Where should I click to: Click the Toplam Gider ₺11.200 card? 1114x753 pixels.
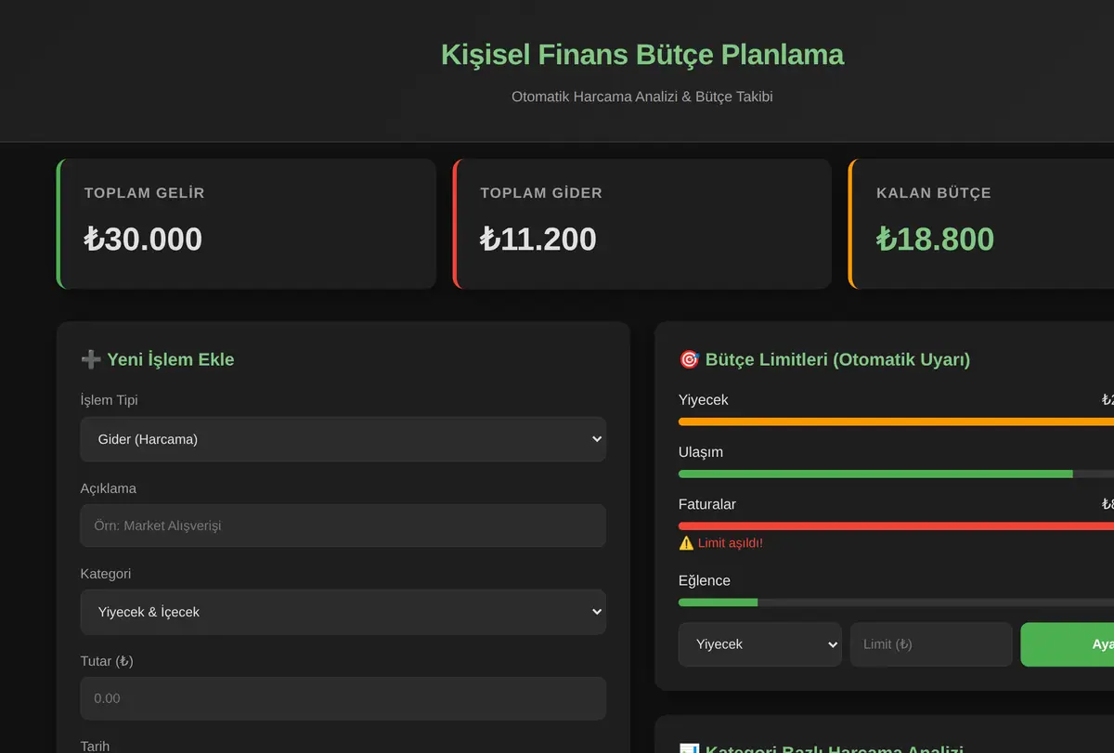point(641,224)
